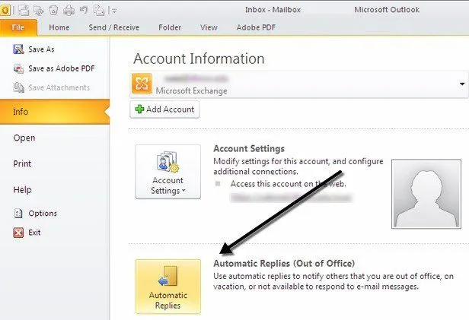This screenshot has width=469, height=320.
Task: Click the document pages icon beside Undo
Action: (99, 11)
